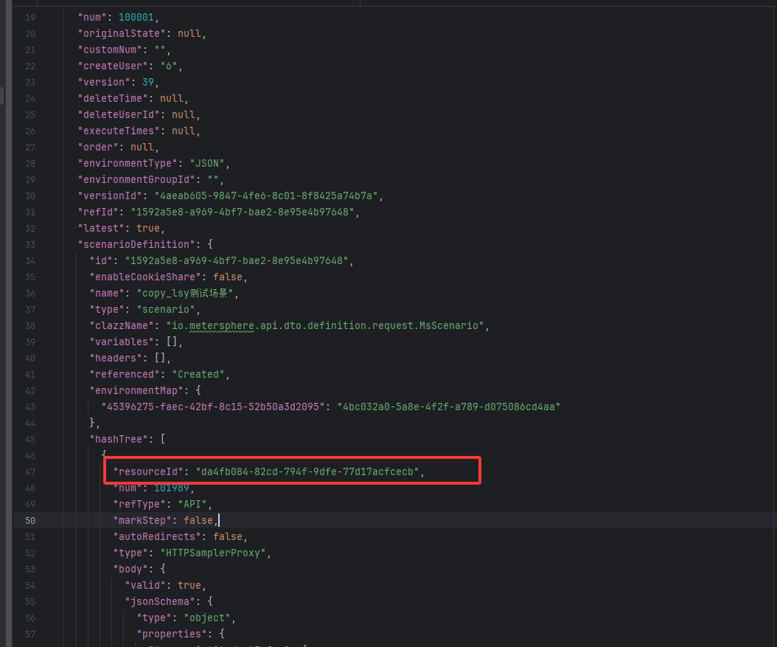The height and width of the screenshot is (647, 777).
Task: Click the "refType" key
Action: [139, 504]
